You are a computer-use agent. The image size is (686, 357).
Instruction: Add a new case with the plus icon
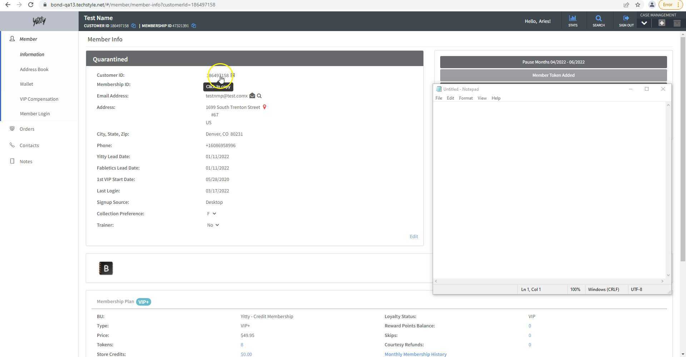click(662, 23)
